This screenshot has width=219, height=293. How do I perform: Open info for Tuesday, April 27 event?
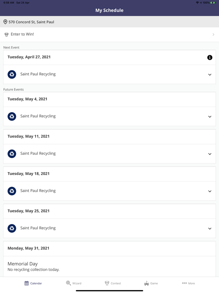pos(210,57)
